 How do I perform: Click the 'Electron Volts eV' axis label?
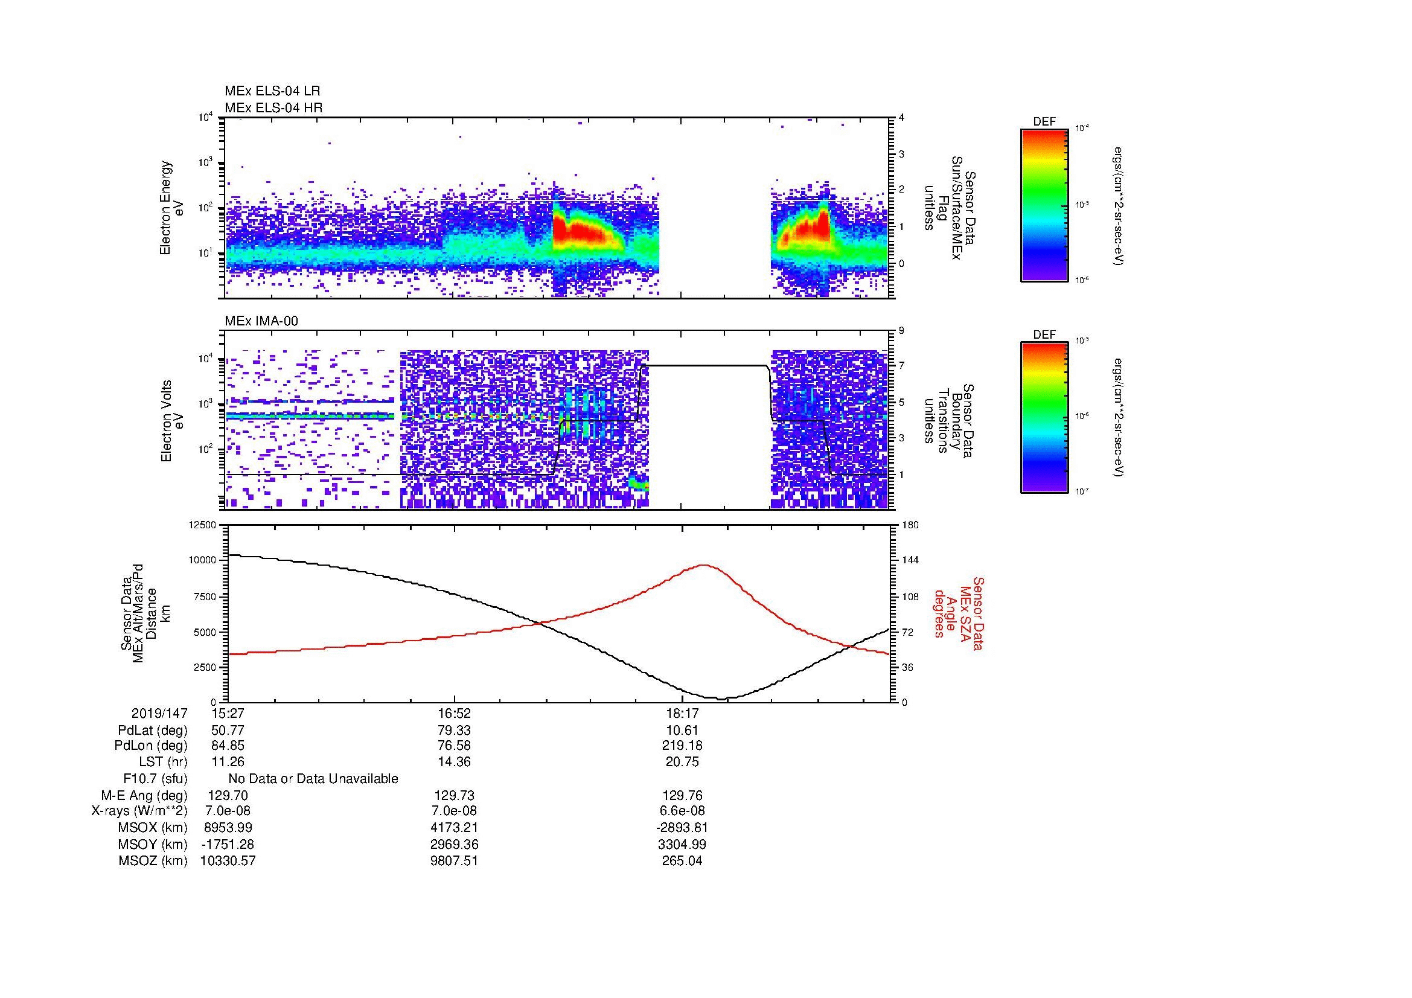tap(172, 421)
